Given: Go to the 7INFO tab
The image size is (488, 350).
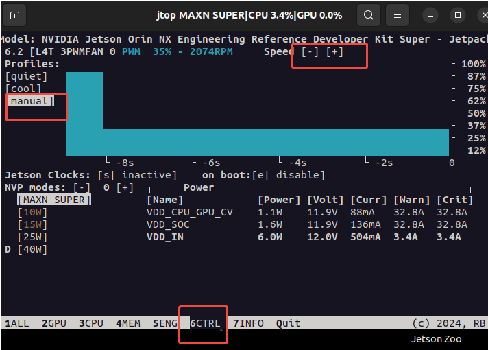Looking at the screenshot, I should click(248, 323).
